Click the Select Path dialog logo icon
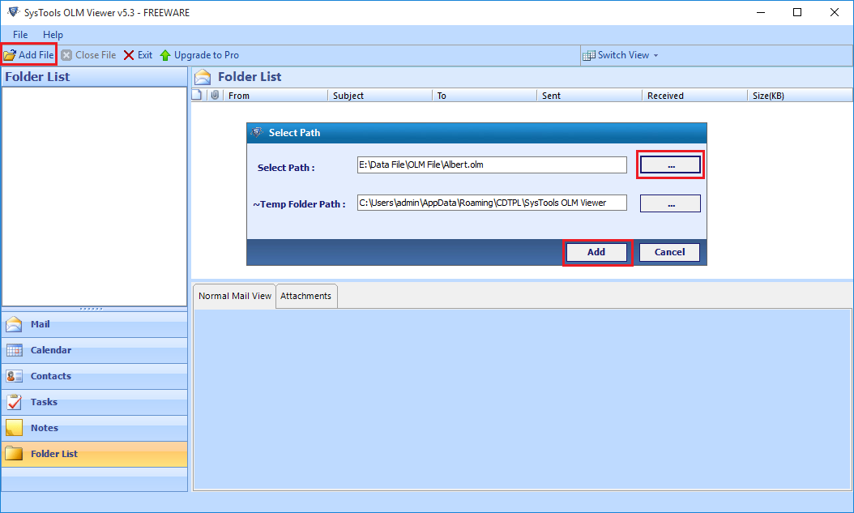854x513 pixels. click(x=257, y=132)
